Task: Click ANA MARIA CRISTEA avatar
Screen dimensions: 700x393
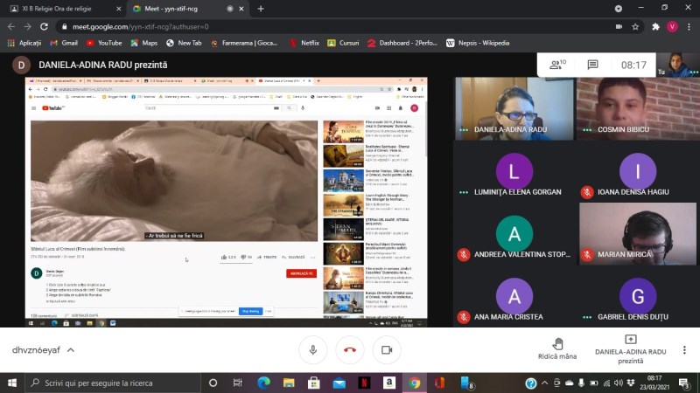Action: (514, 296)
